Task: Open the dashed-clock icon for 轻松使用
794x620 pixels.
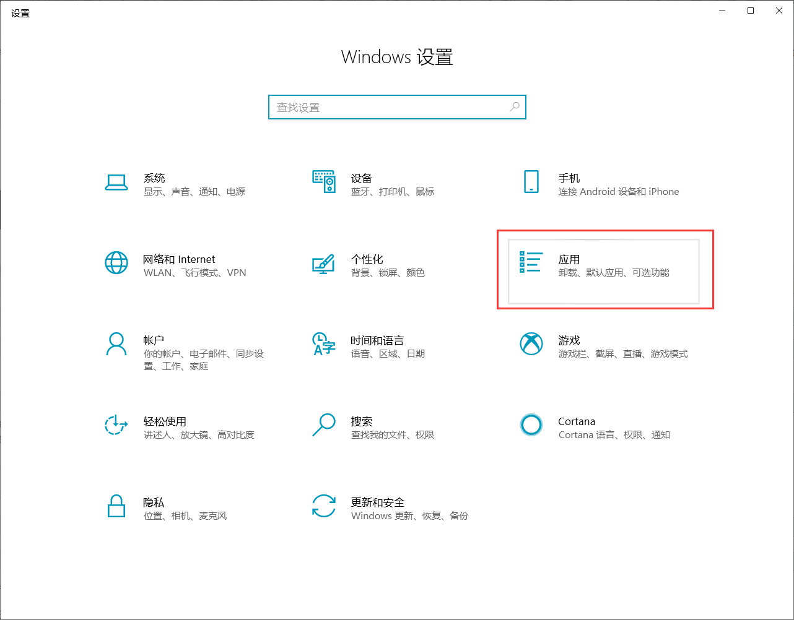Action: click(116, 425)
